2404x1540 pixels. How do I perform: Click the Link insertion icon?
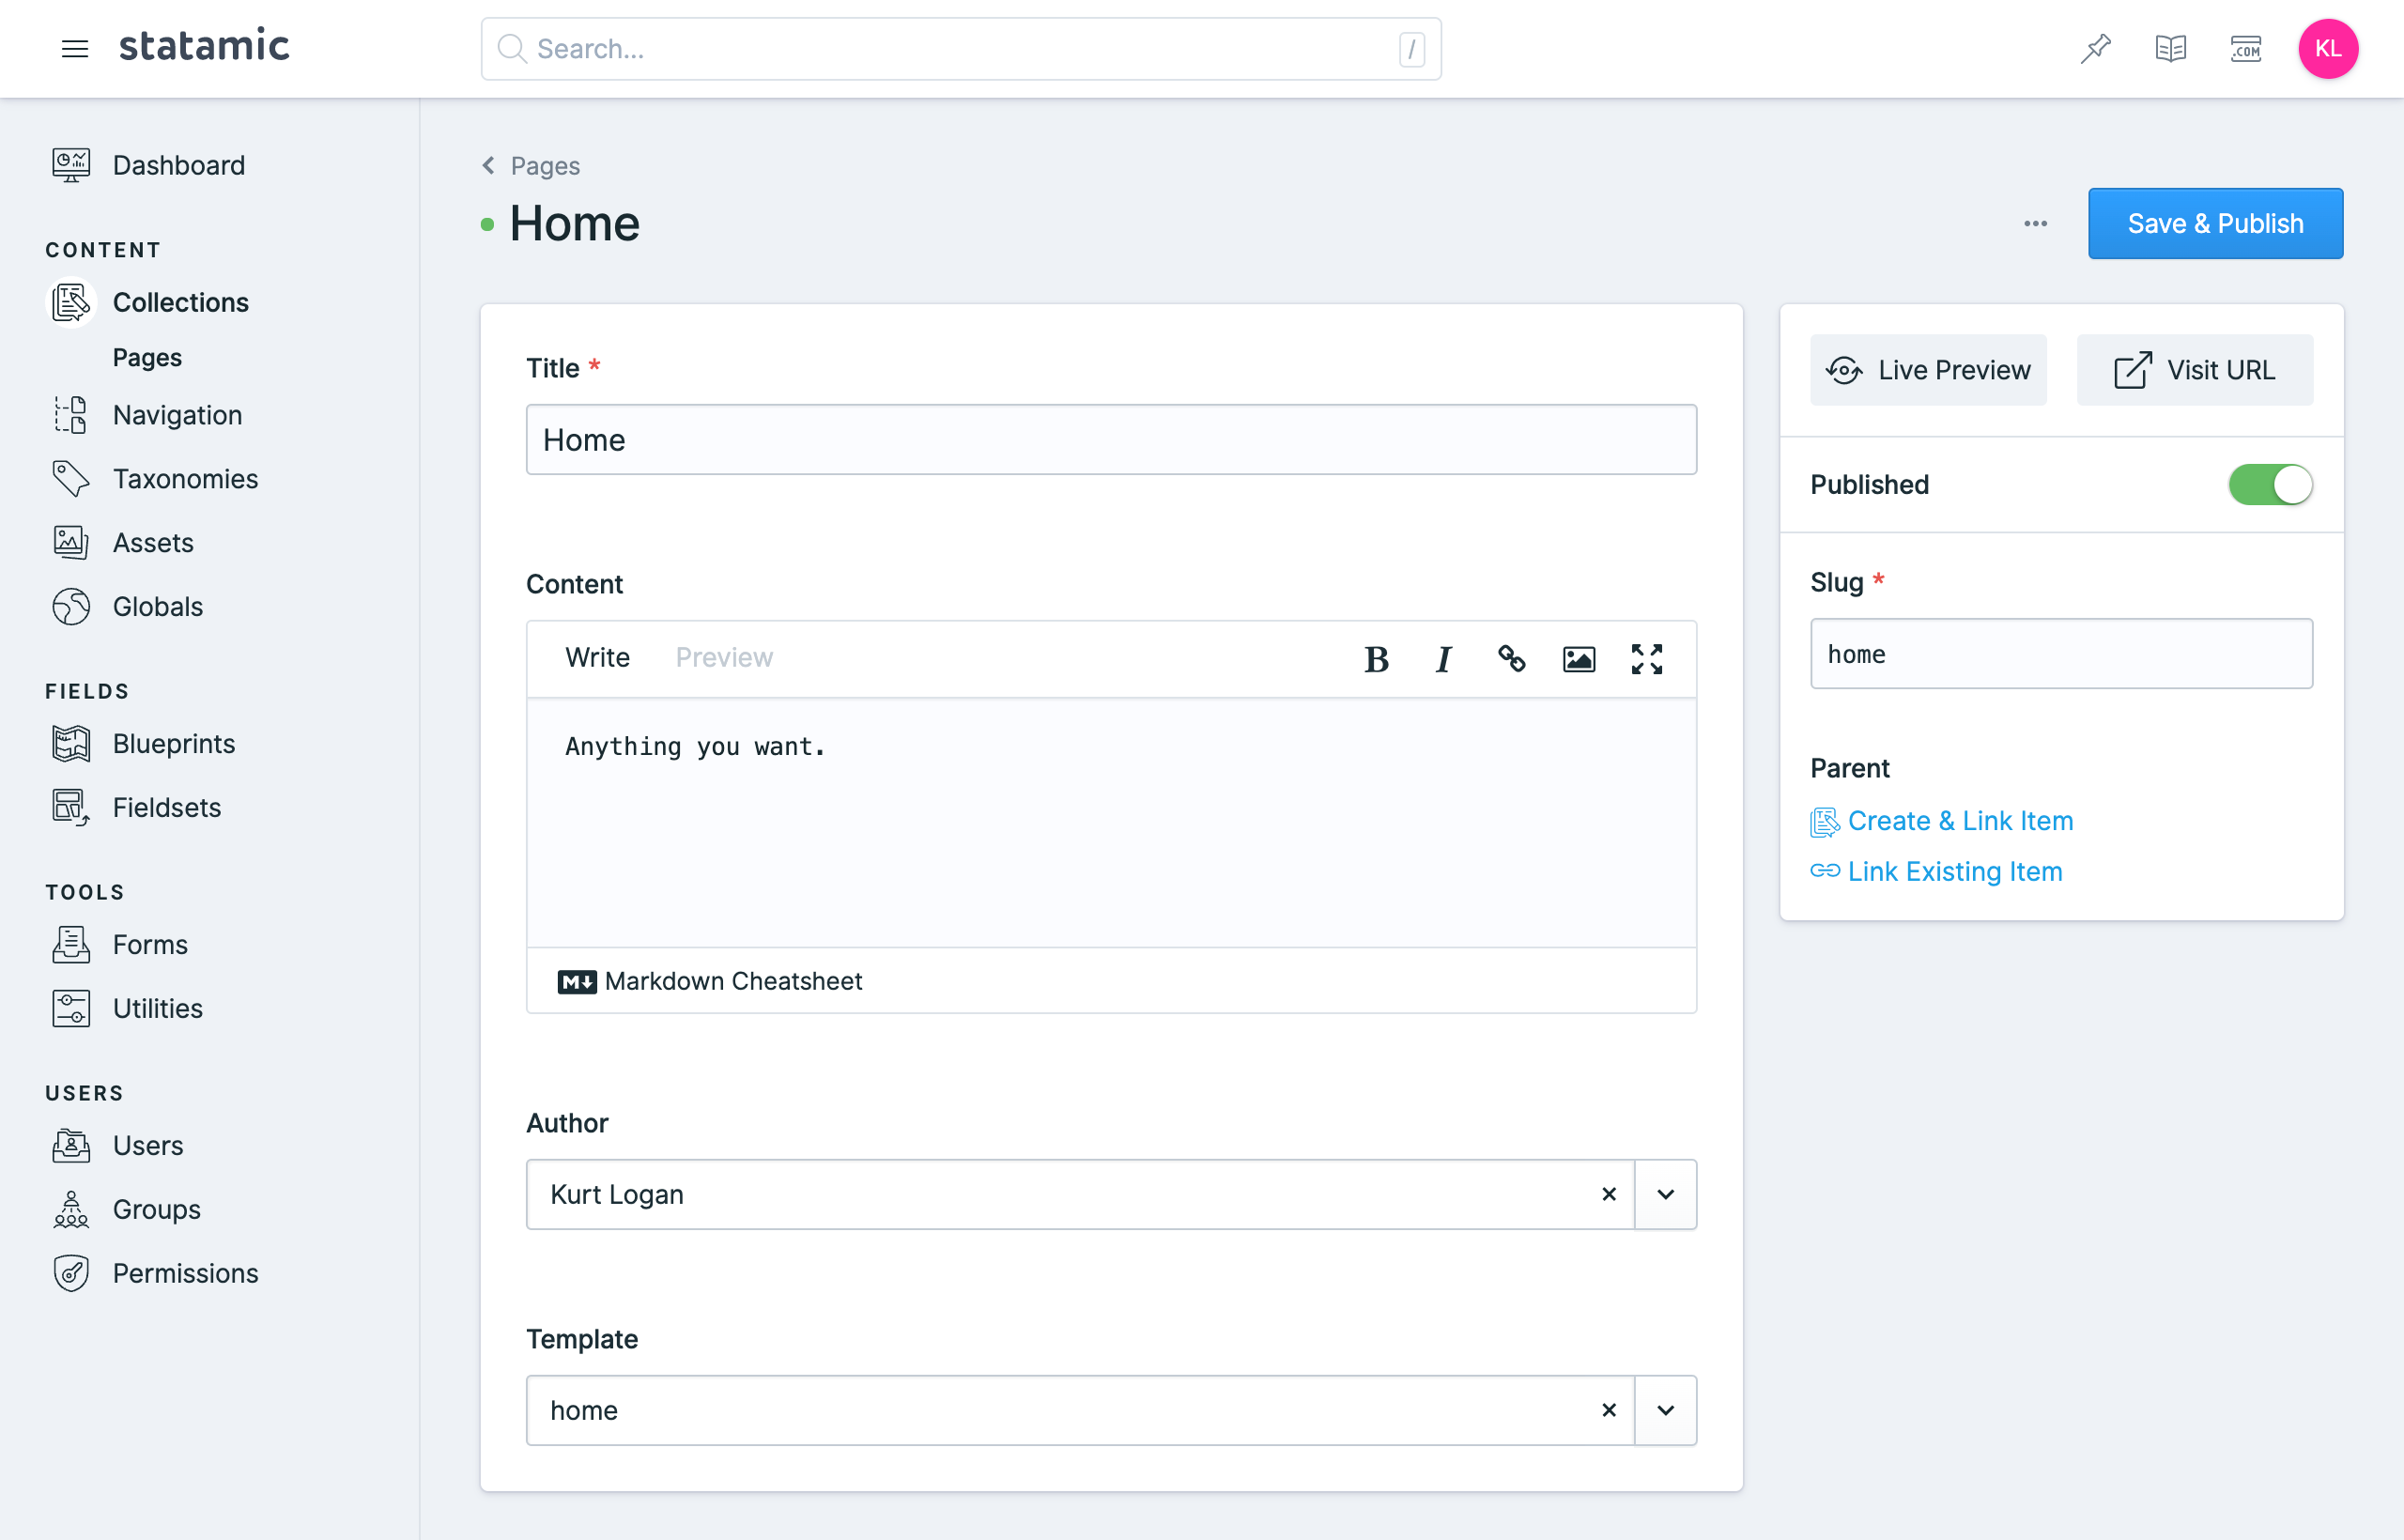coord(1510,659)
